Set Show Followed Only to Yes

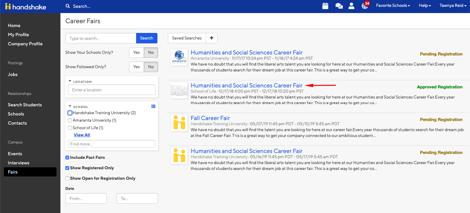137,67
